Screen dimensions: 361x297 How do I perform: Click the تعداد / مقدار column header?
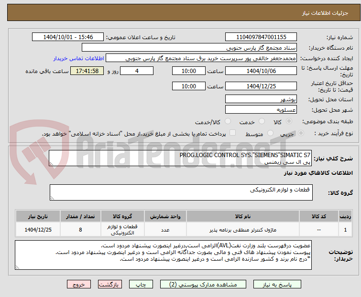click(80, 216)
